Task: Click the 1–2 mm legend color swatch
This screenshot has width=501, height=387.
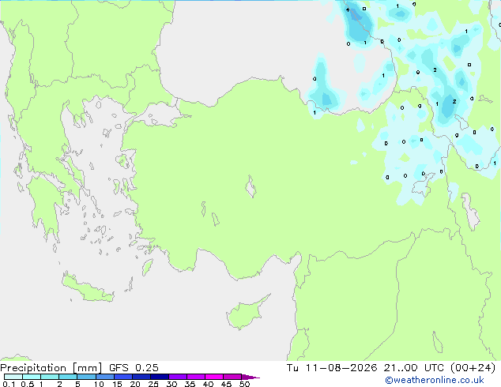Action: (50, 377)
